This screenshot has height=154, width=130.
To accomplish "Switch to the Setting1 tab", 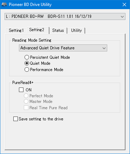I will 16,30.
